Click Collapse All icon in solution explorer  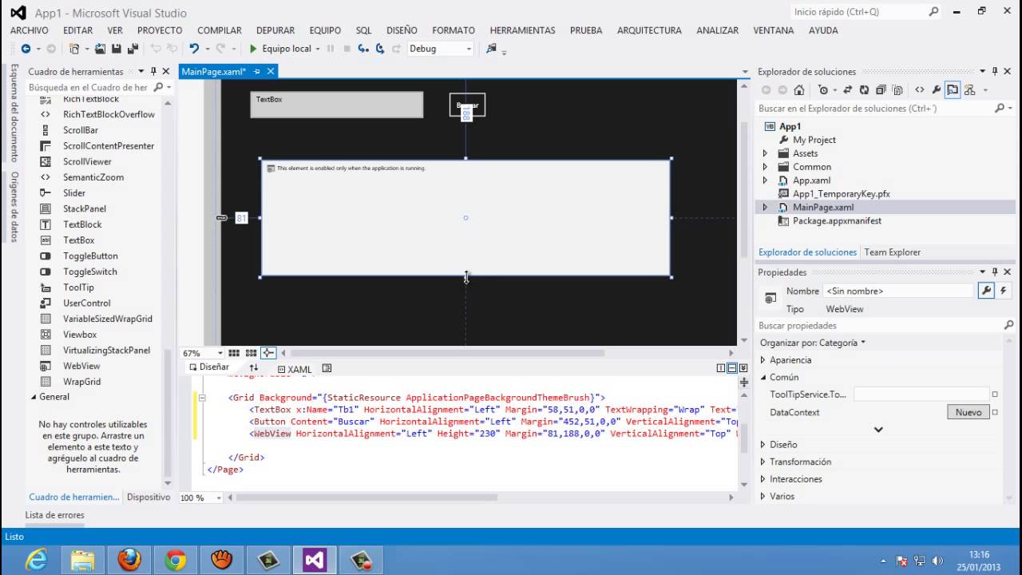[881, 90]
